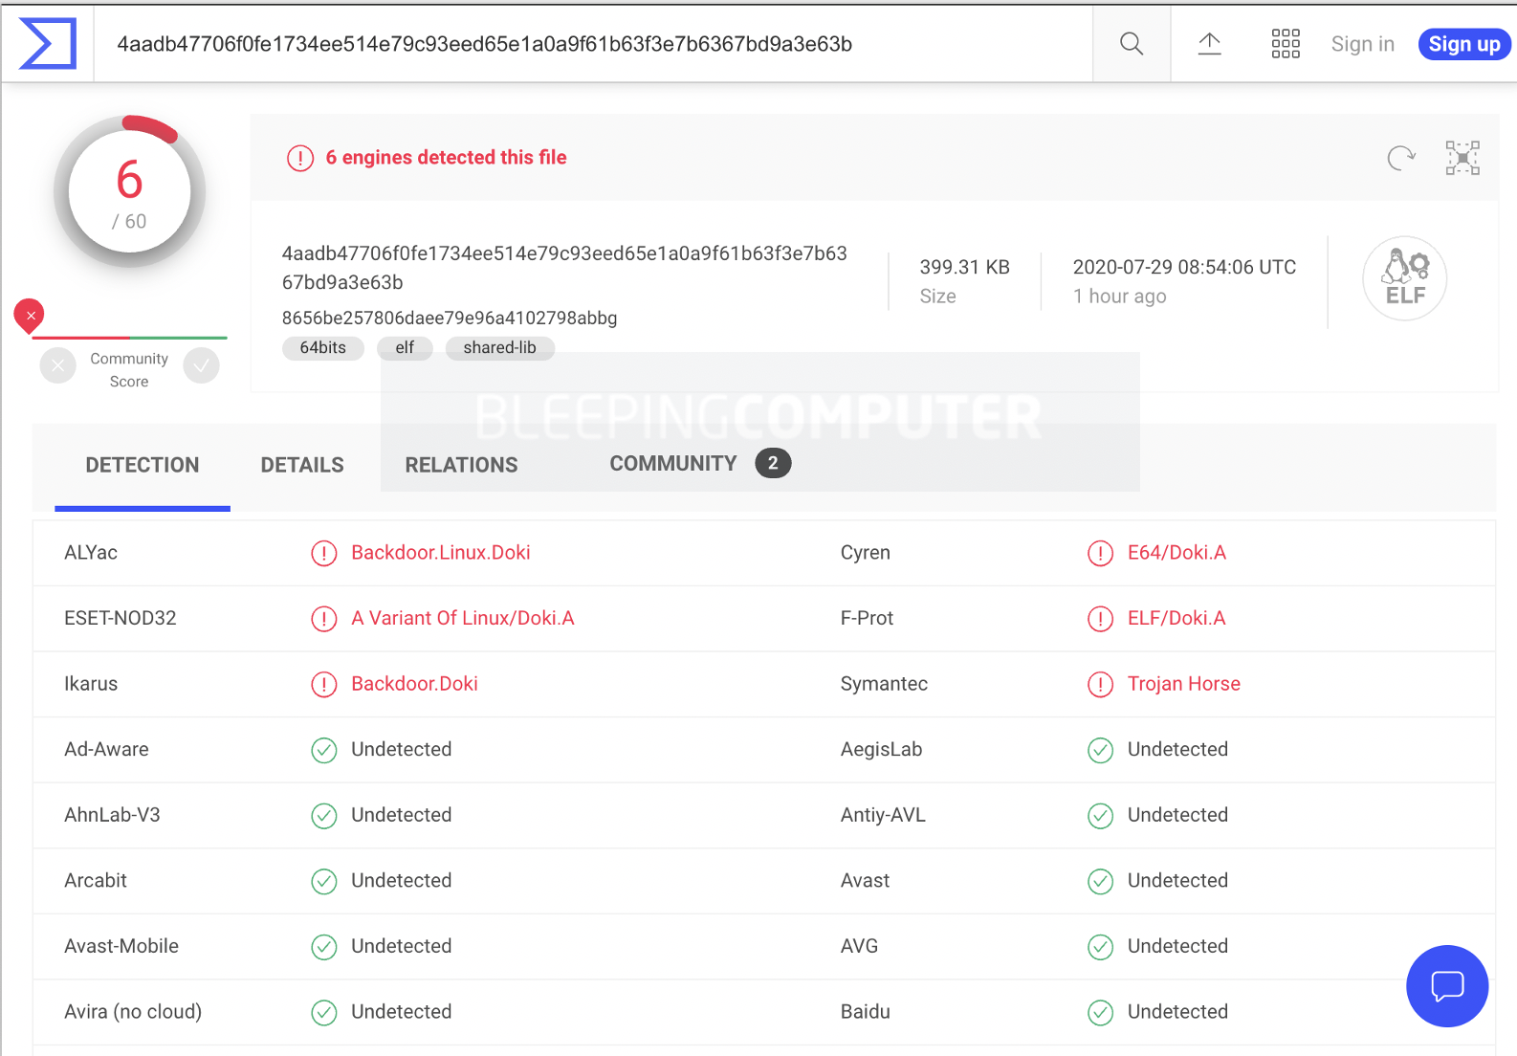The width and height of the screenshot is (1517, 1056).
Task: Click the 'AVG' engine name
Action: tap(859, 947)
